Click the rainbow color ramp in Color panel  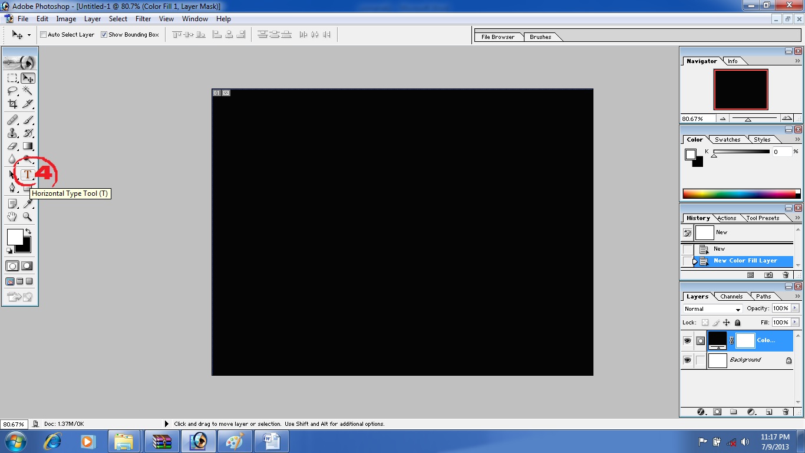click(740, 193)
